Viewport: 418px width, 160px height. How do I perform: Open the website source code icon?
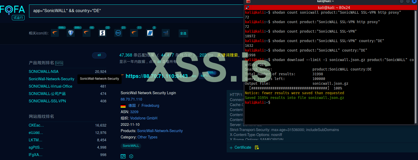(123, 156)
